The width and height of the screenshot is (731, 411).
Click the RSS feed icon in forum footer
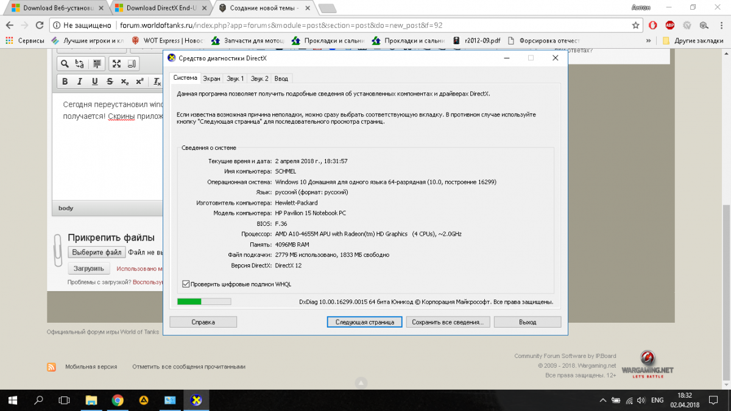[52, 367]
